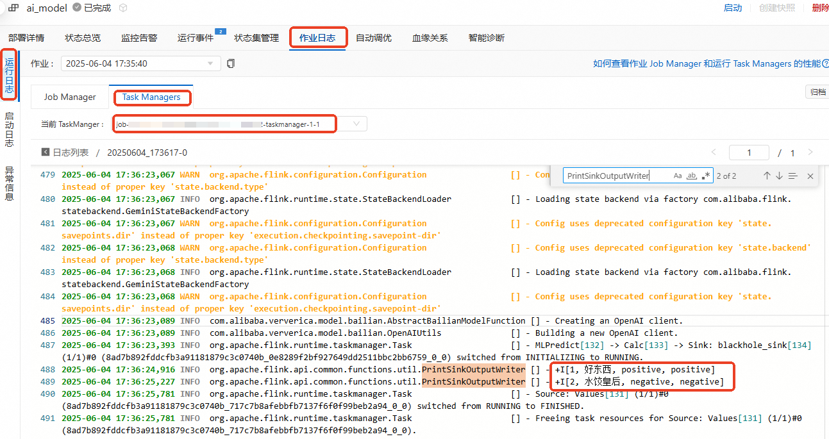Click line number 491 in the log gutter

(x=48, y=418)
